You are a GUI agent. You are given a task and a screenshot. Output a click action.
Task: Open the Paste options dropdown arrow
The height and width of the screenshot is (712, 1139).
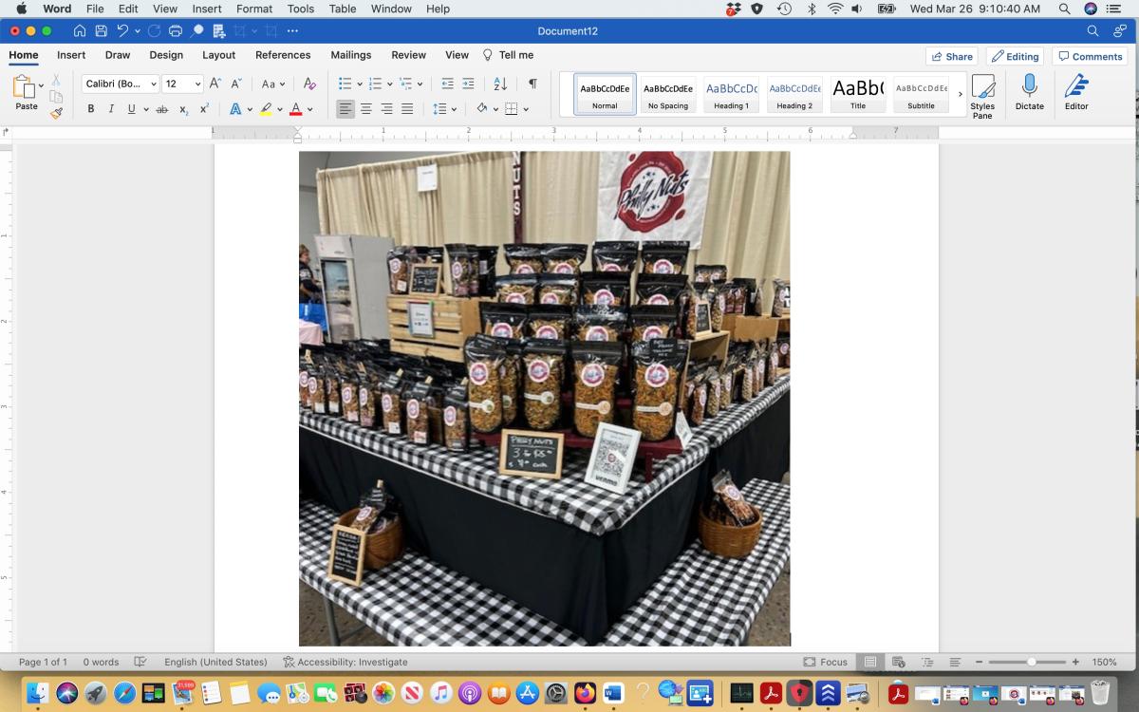click(x=41, y=85)
